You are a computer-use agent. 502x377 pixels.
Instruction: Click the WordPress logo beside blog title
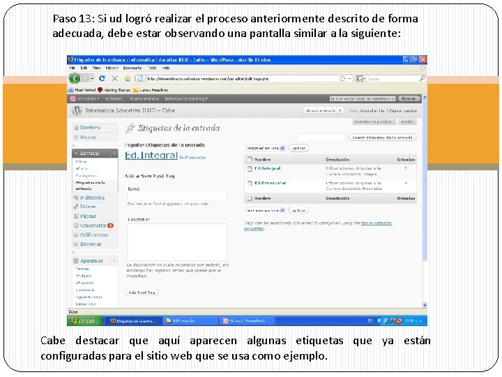pyautogui.click(x=77, y=110)
